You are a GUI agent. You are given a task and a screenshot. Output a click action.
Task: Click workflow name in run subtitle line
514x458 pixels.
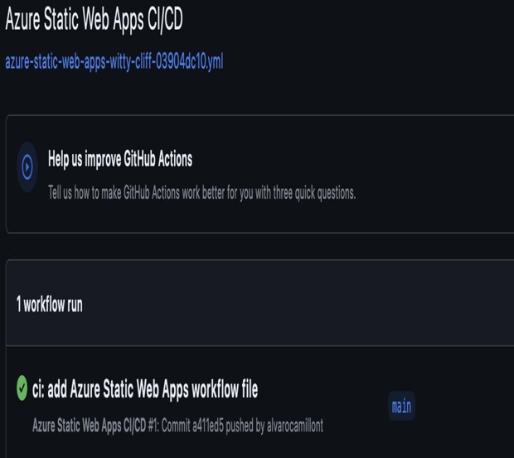pos(90,426)
